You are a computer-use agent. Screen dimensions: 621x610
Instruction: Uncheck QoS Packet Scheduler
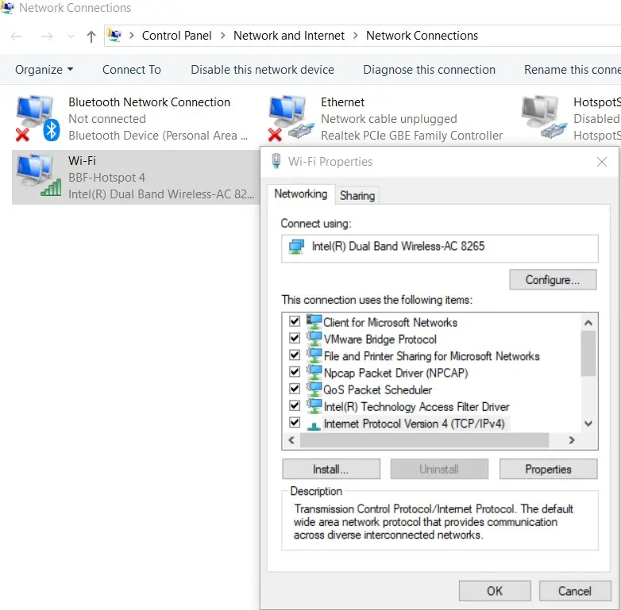tap(295, 389)
